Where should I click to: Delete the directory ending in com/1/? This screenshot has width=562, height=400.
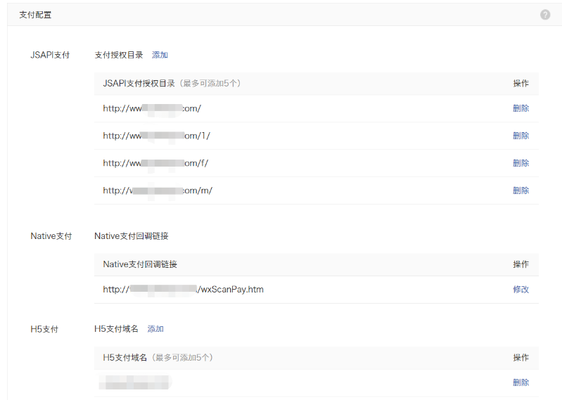pos(521,136)
